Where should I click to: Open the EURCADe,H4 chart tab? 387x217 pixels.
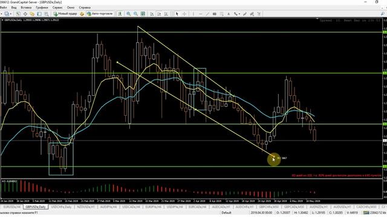(198, 207)
